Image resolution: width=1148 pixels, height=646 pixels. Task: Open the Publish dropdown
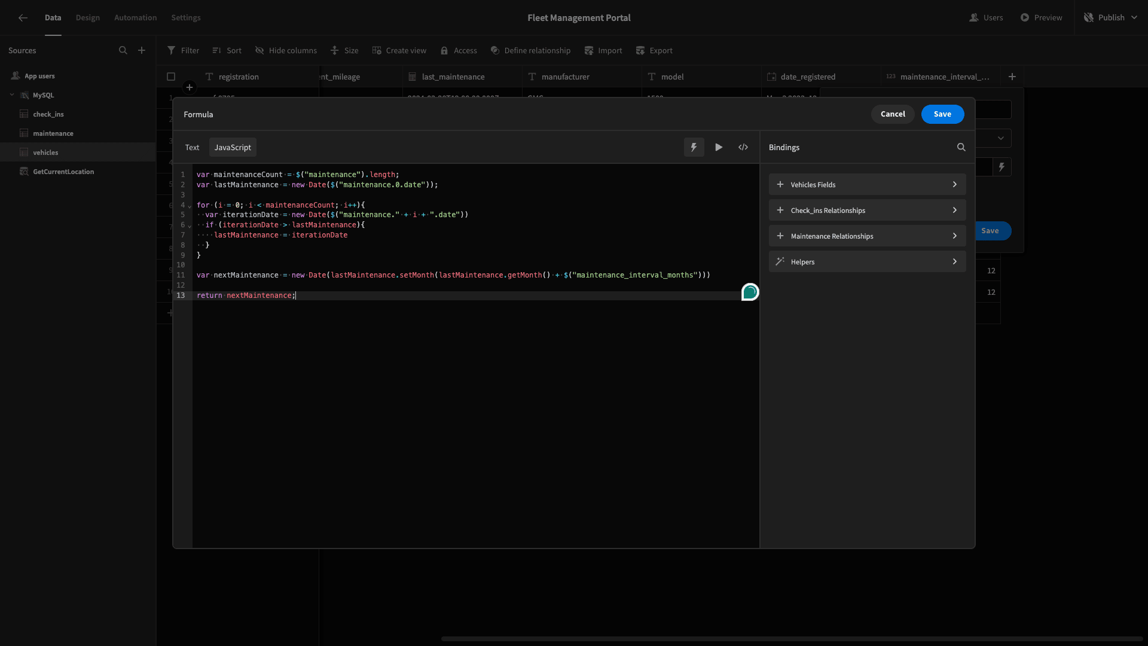(1111, 18)
